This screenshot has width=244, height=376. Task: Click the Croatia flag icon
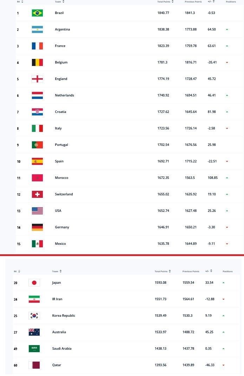click(x=37, y=112)
